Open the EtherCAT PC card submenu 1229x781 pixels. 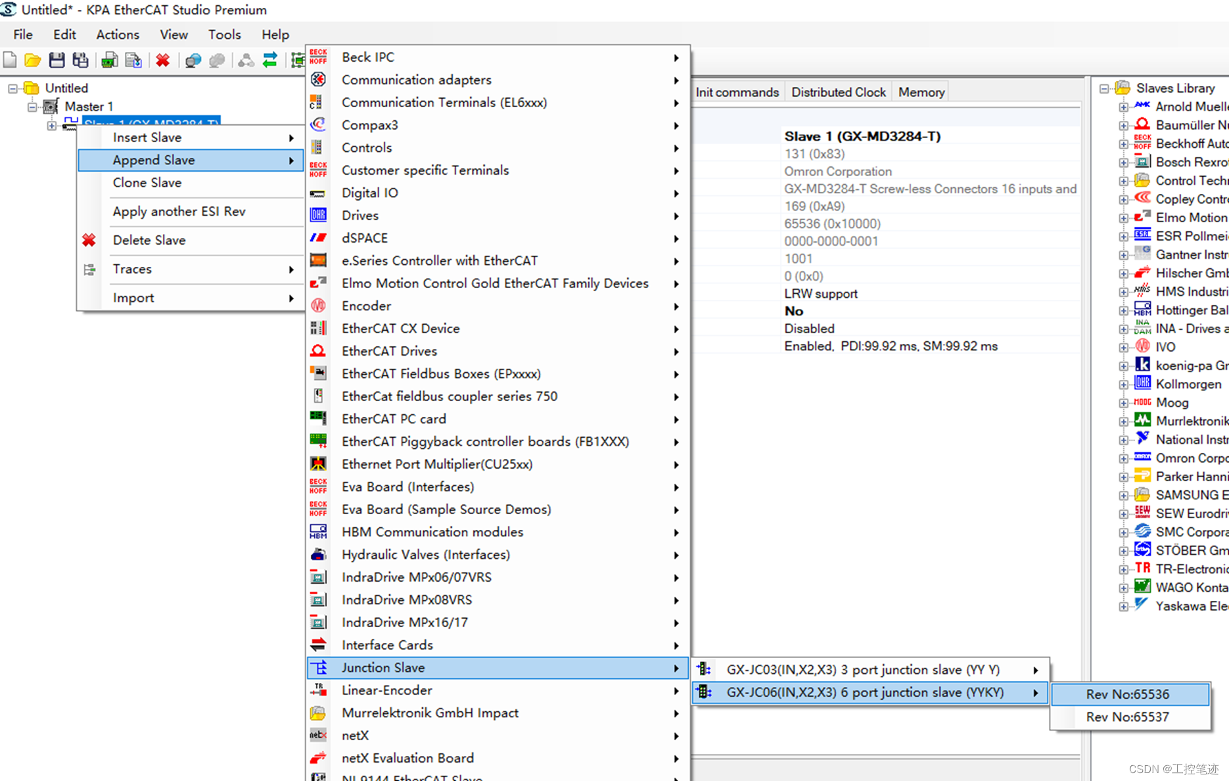click(x=498, y=419)
